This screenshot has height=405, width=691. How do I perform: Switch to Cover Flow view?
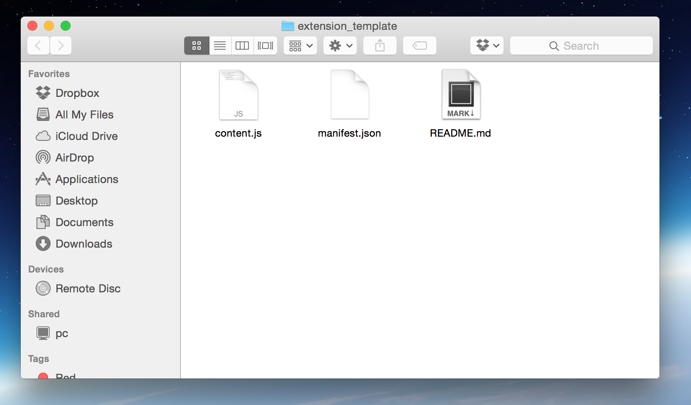265,46
